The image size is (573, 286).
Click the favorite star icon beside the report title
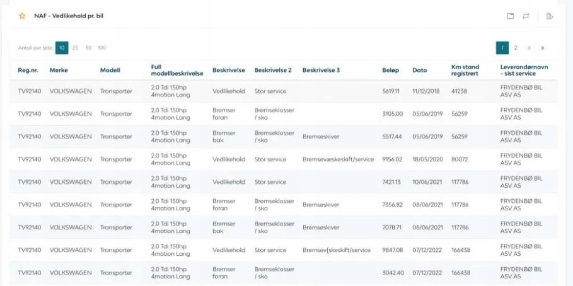[x=22, y=16]
